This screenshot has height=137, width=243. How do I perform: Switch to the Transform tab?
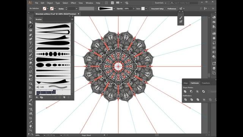pos(206,83)
